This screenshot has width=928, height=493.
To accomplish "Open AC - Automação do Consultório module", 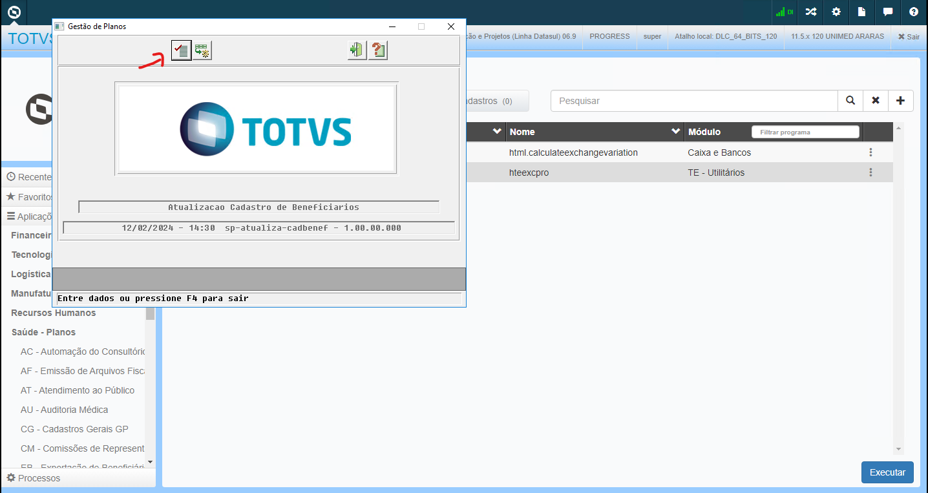I will [83, 351].
